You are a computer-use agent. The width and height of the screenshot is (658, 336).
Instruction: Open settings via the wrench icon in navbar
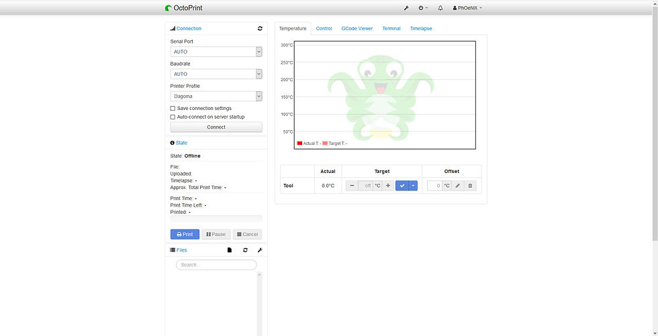pos(406,8)
